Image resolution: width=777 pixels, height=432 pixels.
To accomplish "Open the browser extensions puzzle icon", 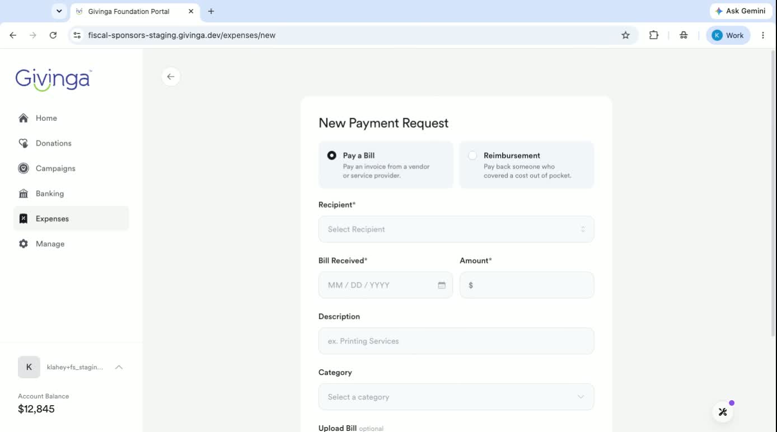I will [653, 35].
